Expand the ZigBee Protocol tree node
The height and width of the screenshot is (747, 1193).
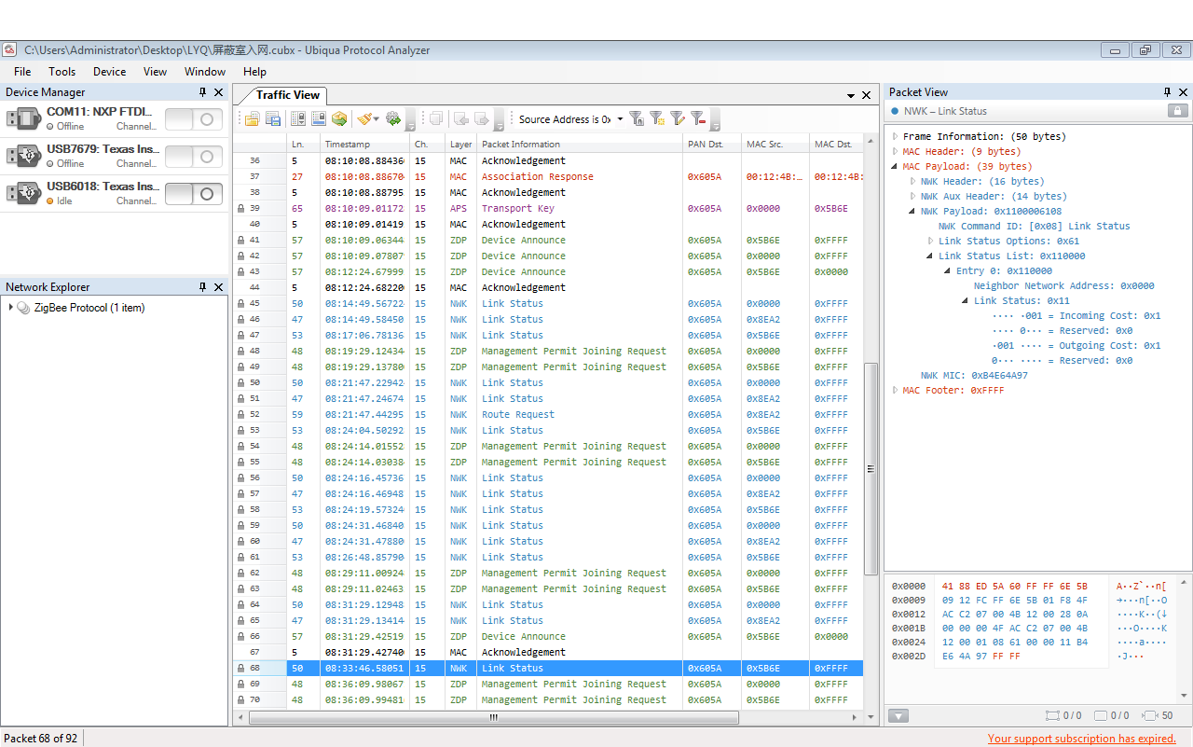pyautogui.click(x=10, y=308)
